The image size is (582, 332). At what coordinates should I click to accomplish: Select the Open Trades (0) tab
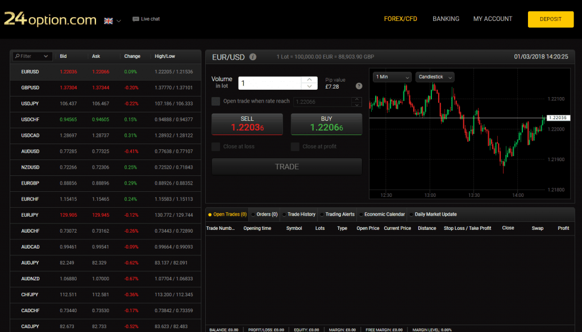227,215
